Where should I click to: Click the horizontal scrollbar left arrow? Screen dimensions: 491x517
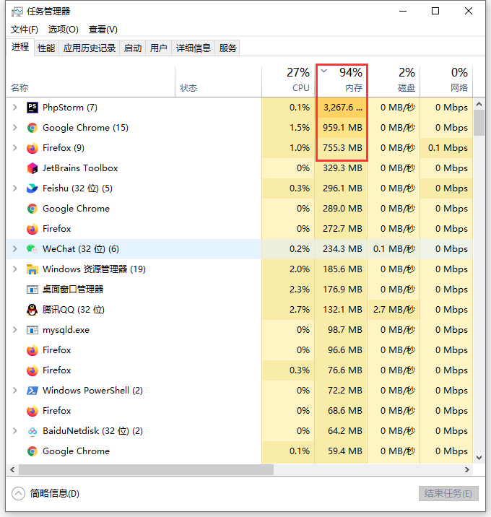point(12,469)
